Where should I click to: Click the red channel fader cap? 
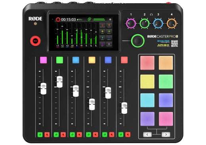[124, 108]
